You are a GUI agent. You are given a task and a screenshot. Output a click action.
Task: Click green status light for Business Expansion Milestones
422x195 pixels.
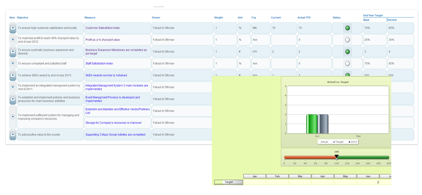347,52
